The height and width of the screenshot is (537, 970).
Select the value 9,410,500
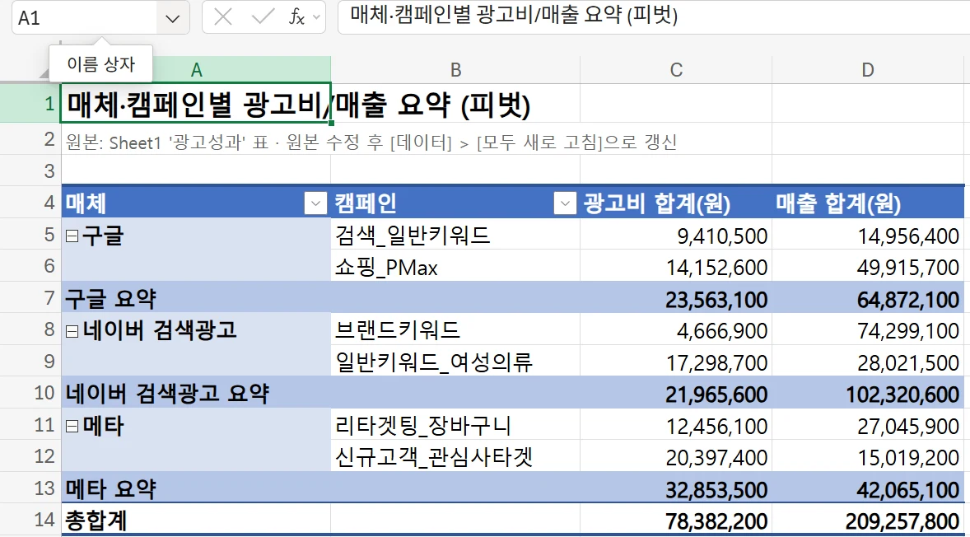pyautogui.click(x=676, y=235)
